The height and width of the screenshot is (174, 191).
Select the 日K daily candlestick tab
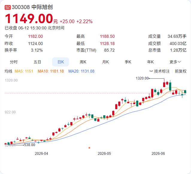[60, 62]
